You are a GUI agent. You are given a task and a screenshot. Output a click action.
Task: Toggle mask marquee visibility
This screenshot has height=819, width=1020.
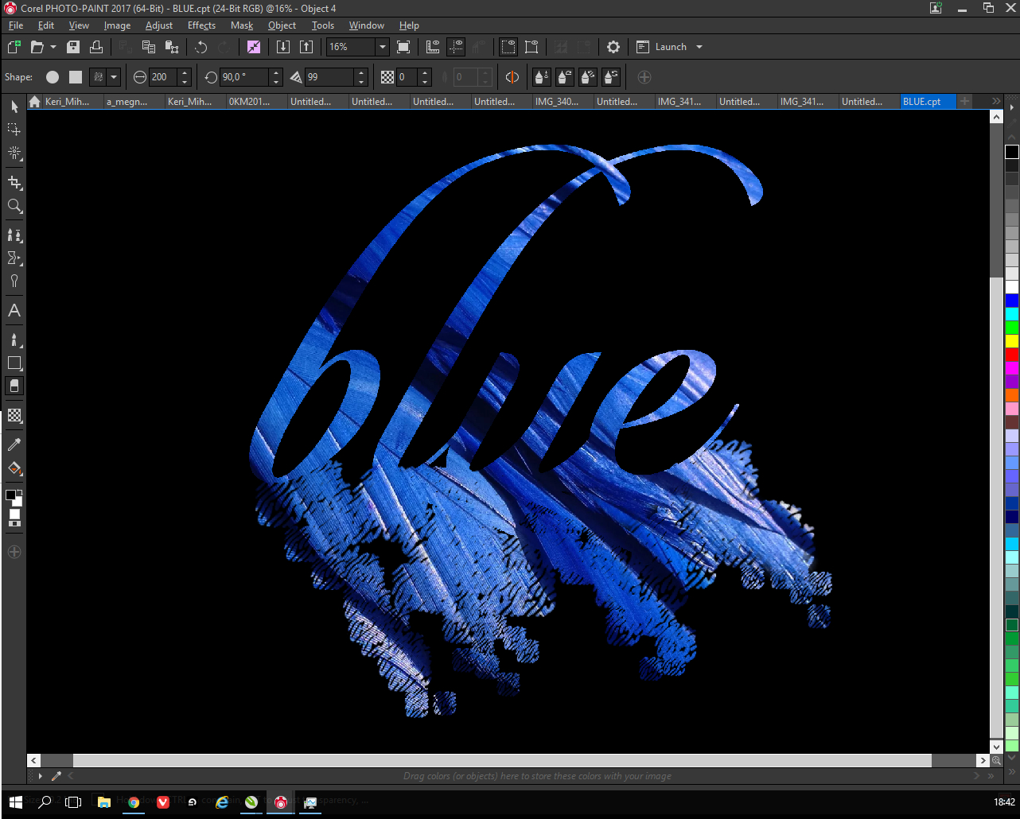click(508, 47)
